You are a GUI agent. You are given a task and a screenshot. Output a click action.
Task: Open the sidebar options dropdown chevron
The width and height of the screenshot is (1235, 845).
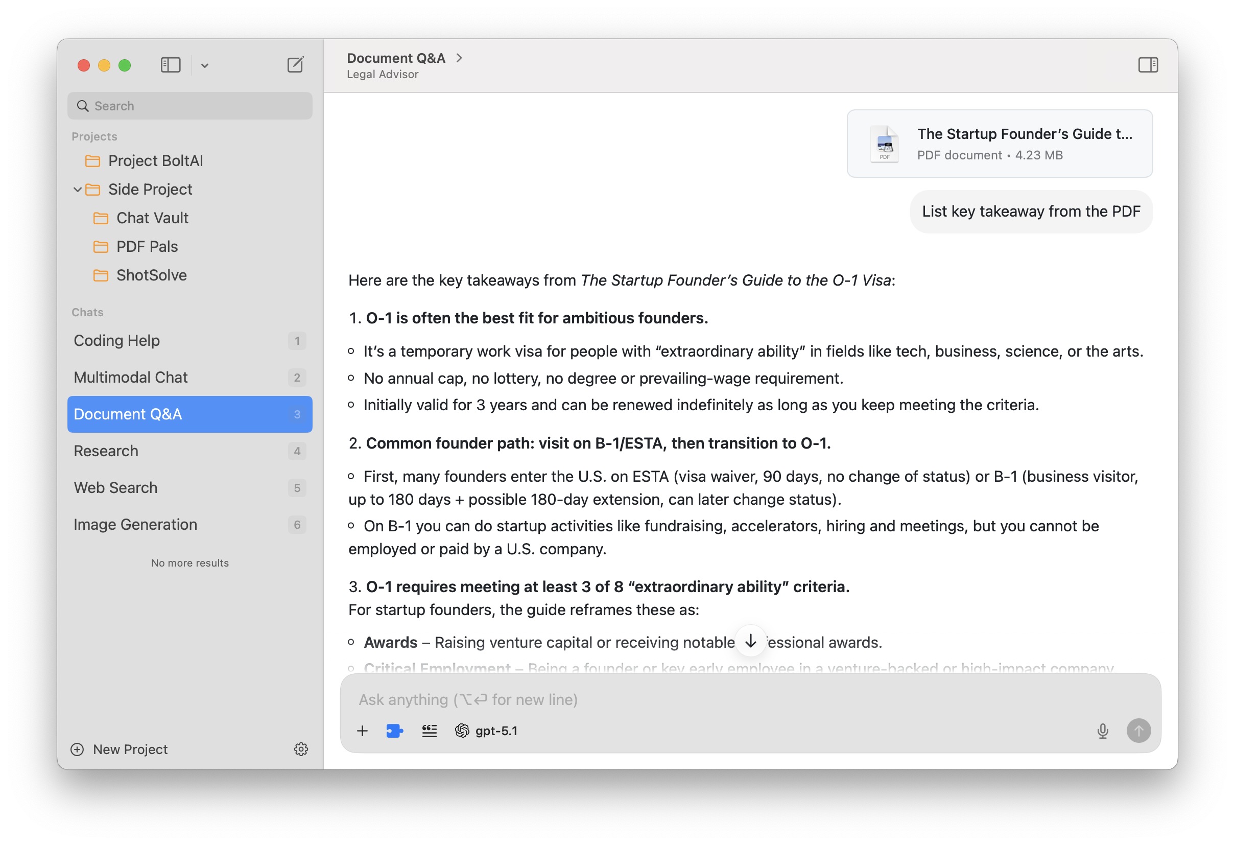tap(205, 65)
